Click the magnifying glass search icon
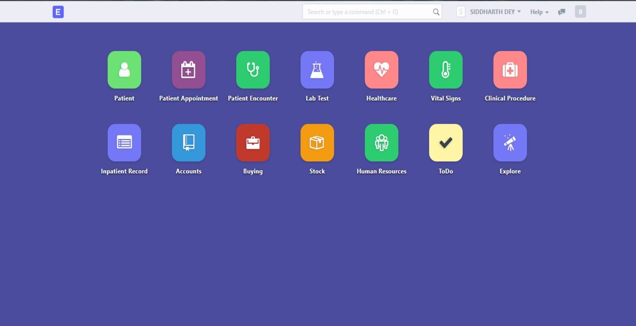Screen dimensions: 636x326 point(436,12)
